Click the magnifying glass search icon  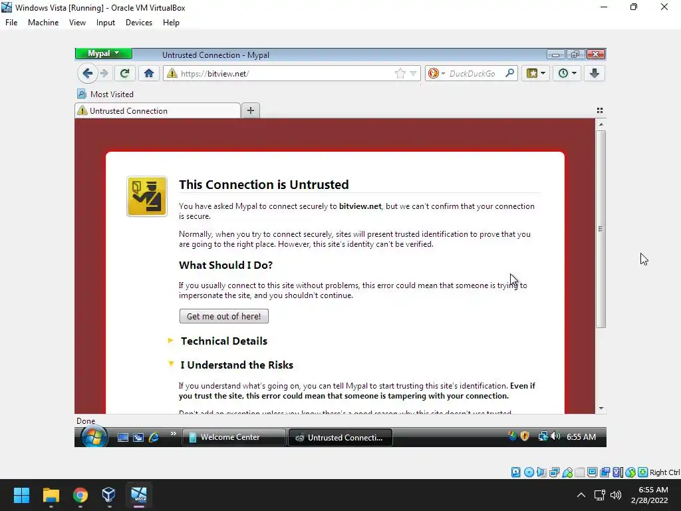(x=510, y=73)
